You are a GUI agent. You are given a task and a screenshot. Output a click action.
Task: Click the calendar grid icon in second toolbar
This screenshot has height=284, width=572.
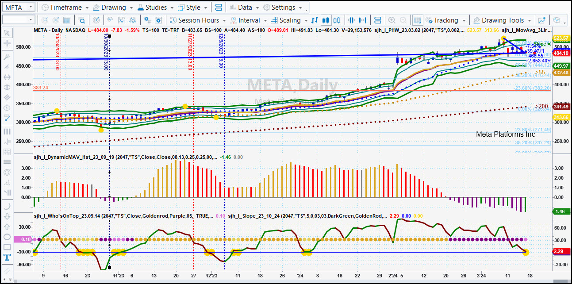click(67, 20)
